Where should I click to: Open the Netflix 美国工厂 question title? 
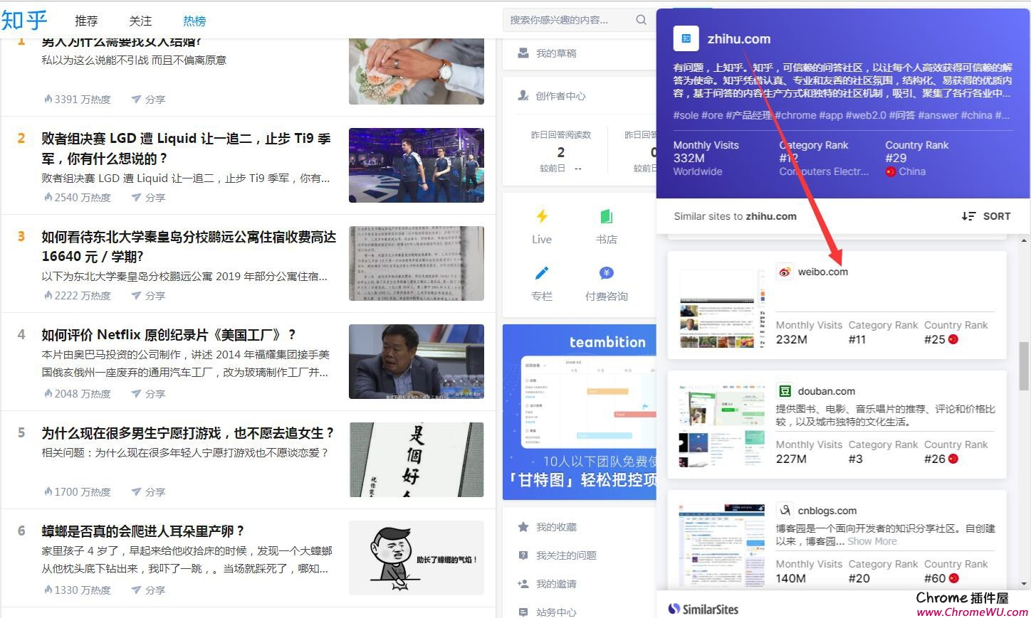(169, 335)
